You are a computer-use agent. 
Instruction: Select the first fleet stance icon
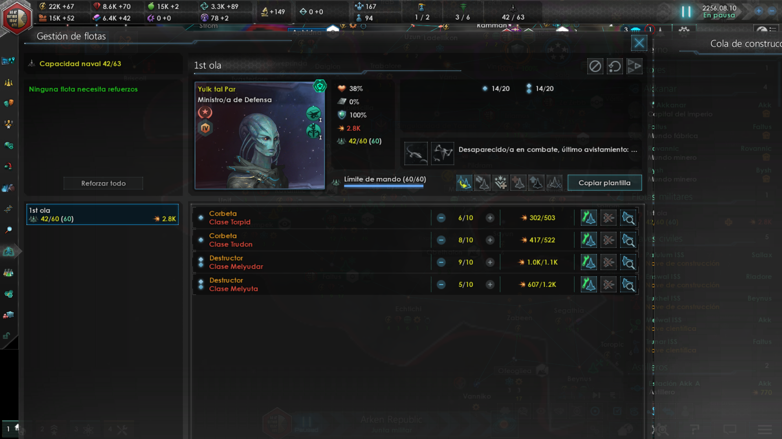(x=464, y=183)
